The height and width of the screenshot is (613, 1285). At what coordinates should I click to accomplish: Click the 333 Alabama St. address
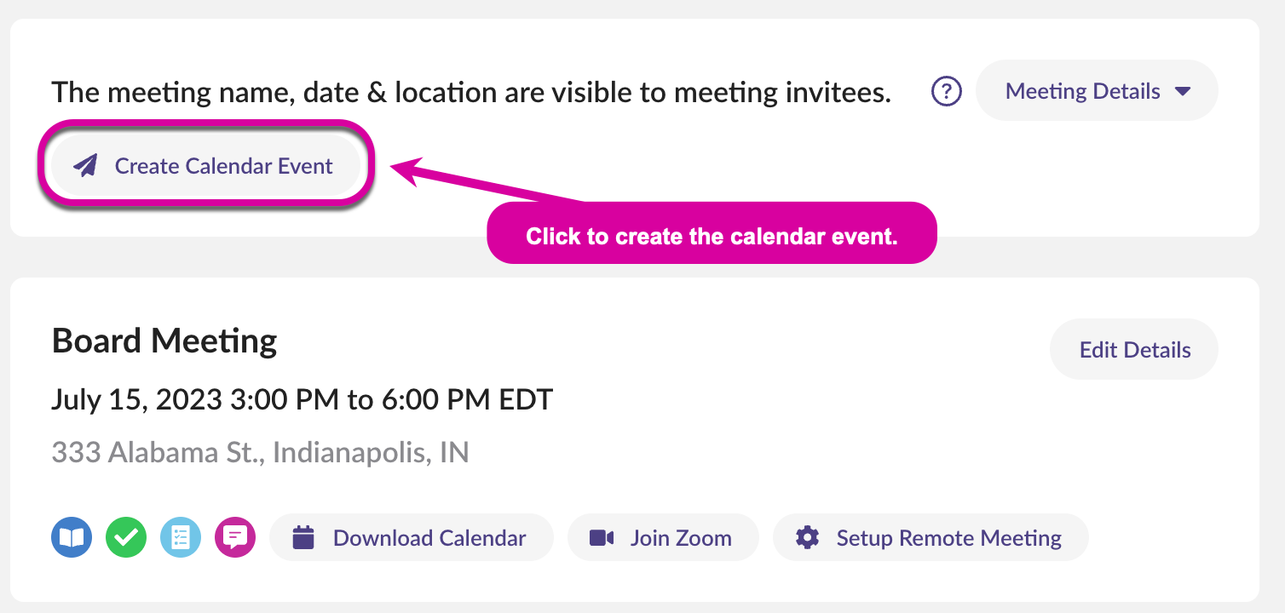coord(260,452)
